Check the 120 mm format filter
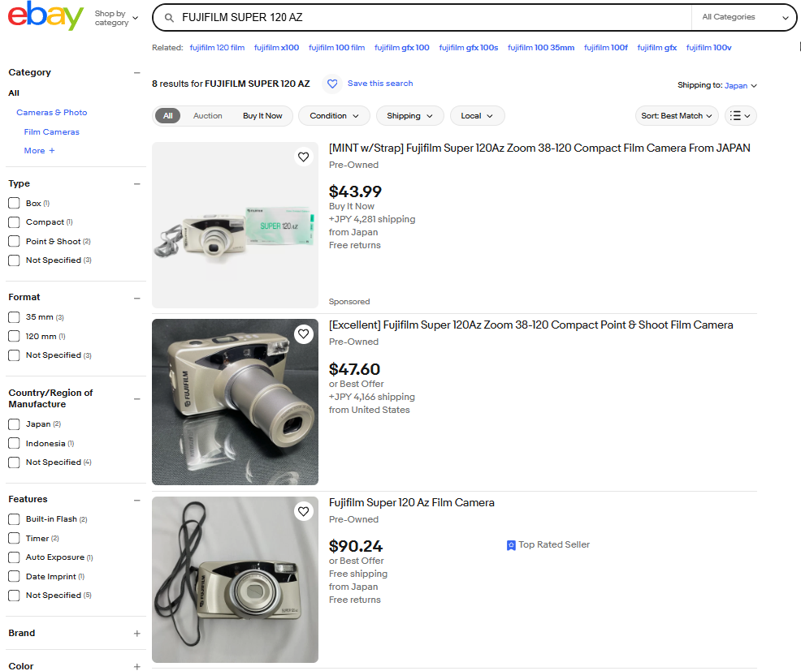This screenshot has height=671, width=801. pos(15,336)
